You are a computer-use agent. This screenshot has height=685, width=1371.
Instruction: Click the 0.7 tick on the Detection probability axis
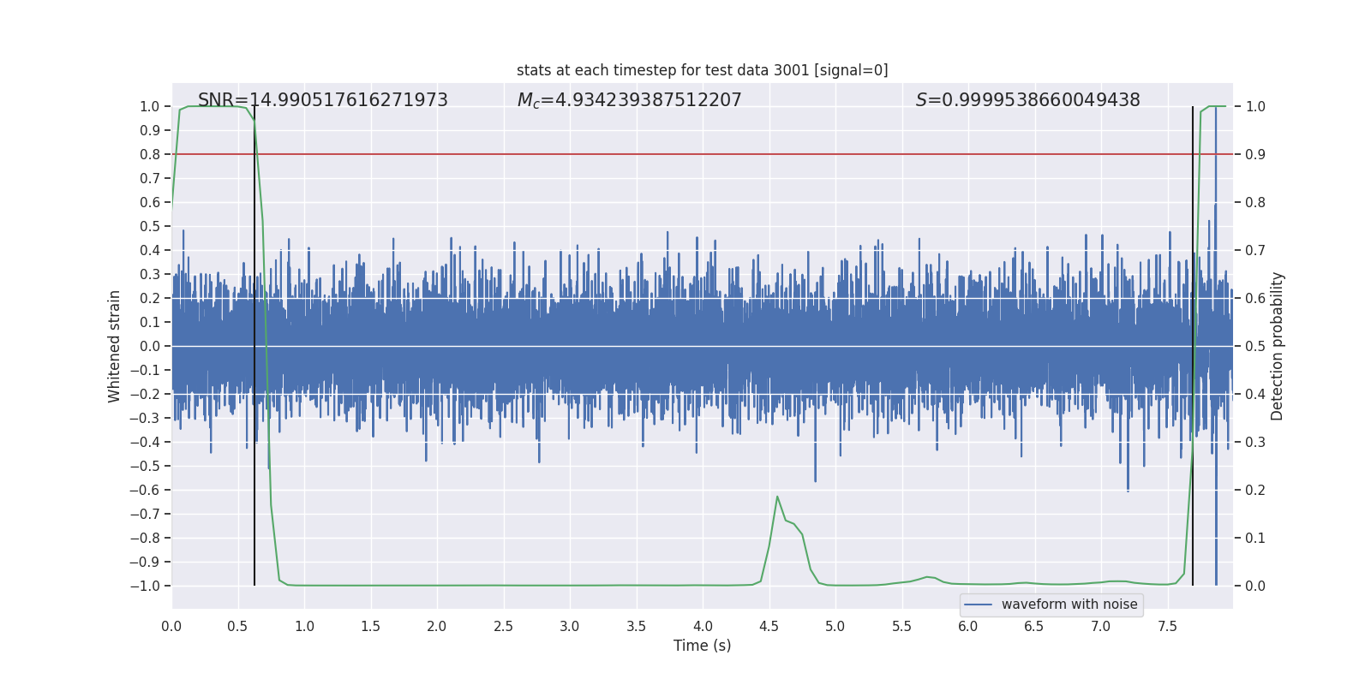(1255, 250)
